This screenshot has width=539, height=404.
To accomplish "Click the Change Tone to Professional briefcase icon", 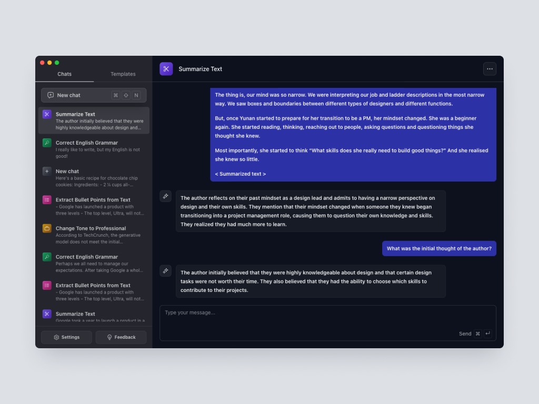I will pyautogui.click(x=47, y=228).
